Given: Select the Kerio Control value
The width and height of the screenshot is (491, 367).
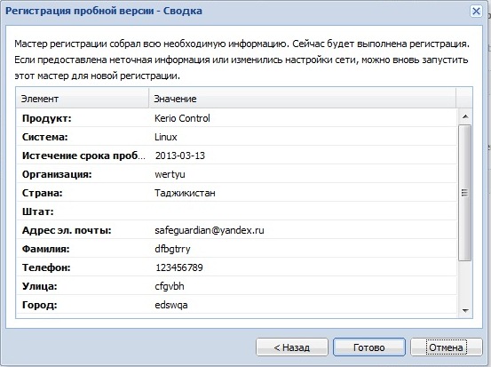Looking at the screenshot, I should [182, 118].
